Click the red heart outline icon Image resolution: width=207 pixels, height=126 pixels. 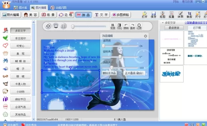(5, 46)
